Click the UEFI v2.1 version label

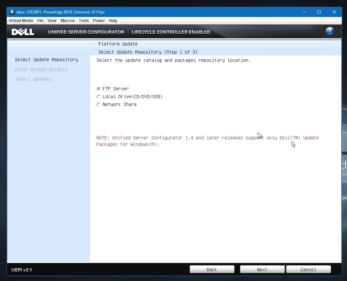click(x=22, y=270)
